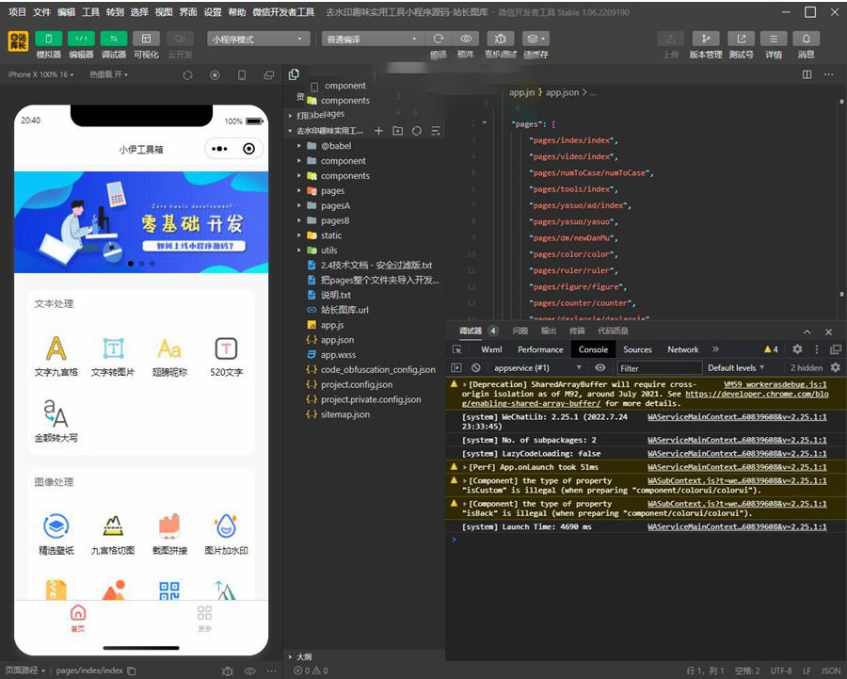Open the 详情 details panel
Image resolution: width=847 pixels, height=679 pixels.
[x=774, y=39]
